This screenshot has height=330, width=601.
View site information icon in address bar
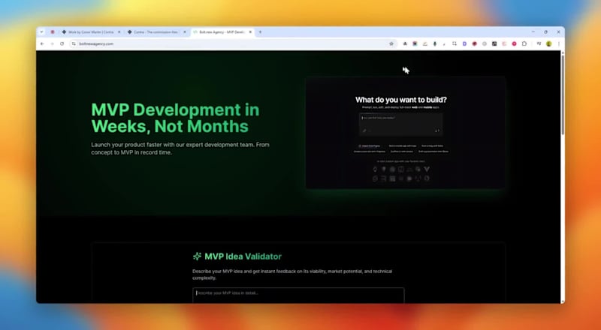click(x=74, y=43)
